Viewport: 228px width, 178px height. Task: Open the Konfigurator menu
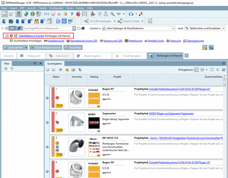point(57,8)
